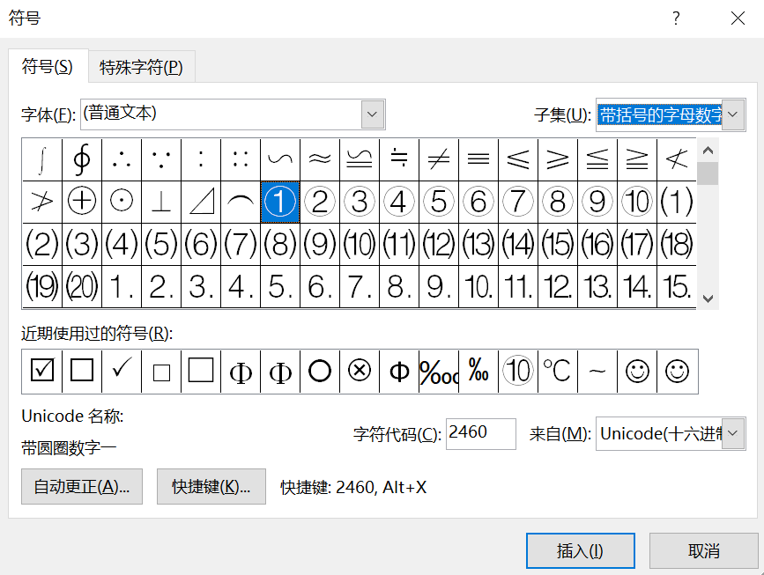This screenshot has height=575, width=764.
Task: Select the circled plus (⊕) symbol
Action: [82, 202]
